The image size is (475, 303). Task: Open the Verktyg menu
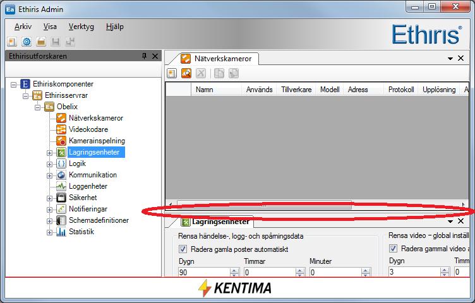pos(81,27)
